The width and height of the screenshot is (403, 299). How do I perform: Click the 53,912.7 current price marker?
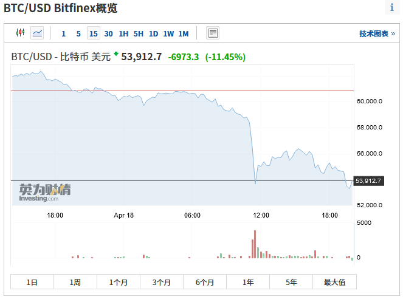pos(368,180)
